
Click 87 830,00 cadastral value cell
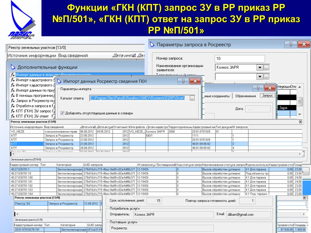(285, 230)
